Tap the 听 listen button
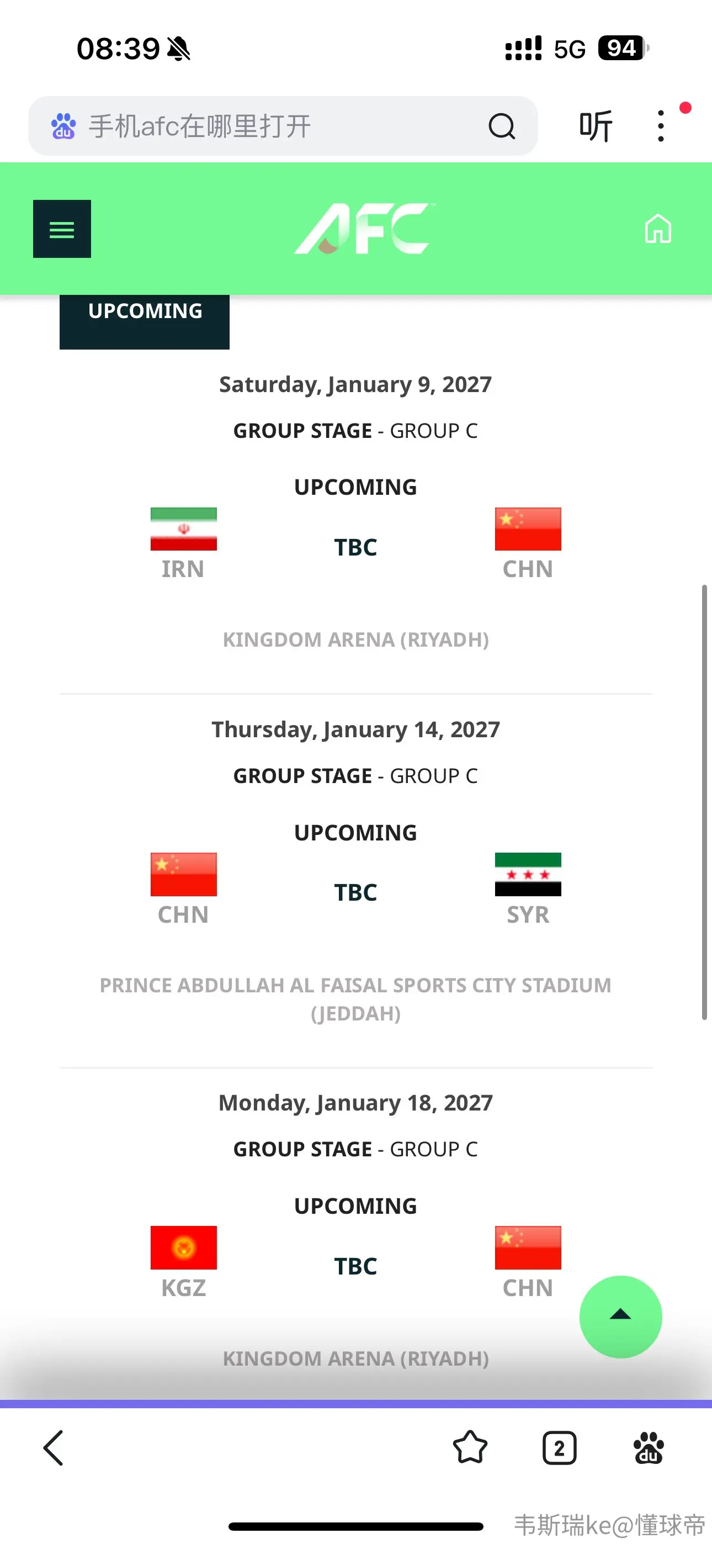The height and width of the screenshot is (1544, 712). point(595,126)
